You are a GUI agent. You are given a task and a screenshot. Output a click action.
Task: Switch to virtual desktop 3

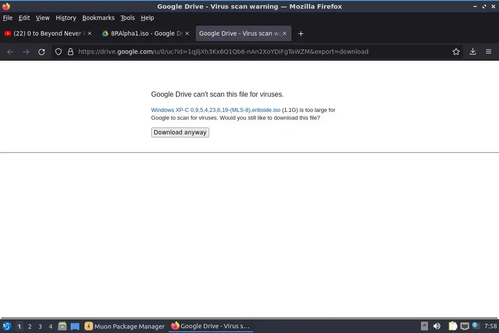click(x=40, y=326)
